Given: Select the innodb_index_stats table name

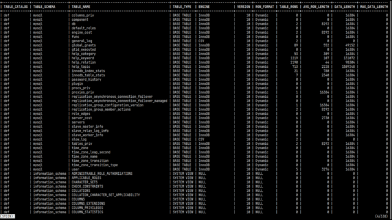Looking at the screenshot, I should tap(88, 71).
